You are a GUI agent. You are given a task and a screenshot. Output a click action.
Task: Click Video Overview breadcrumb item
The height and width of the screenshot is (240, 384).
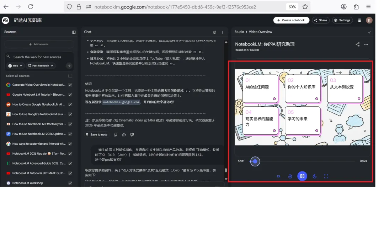(x=260, y=32)
